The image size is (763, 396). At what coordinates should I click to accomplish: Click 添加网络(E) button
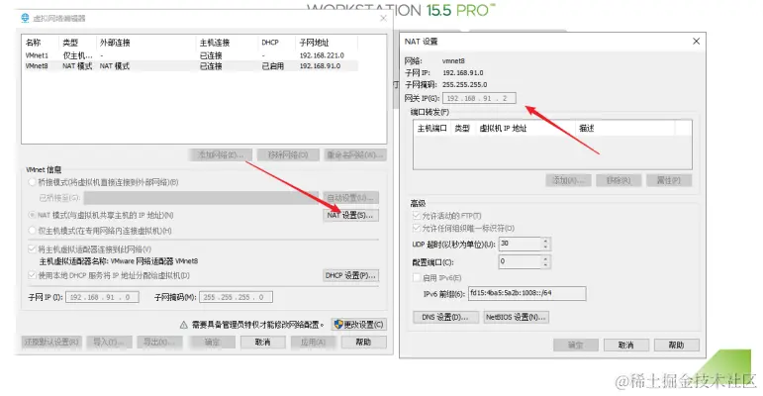pyautogui.click(x=221, y=154)
